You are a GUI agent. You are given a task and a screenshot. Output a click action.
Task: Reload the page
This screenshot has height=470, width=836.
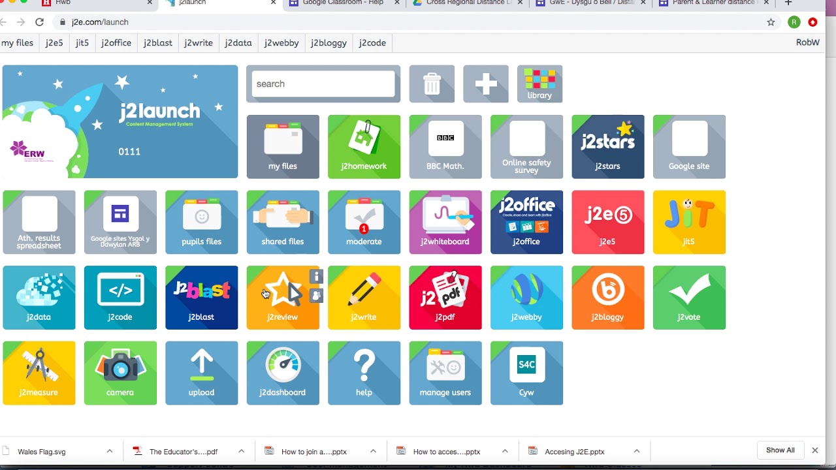pyautogui.click(x=39, y=22)
